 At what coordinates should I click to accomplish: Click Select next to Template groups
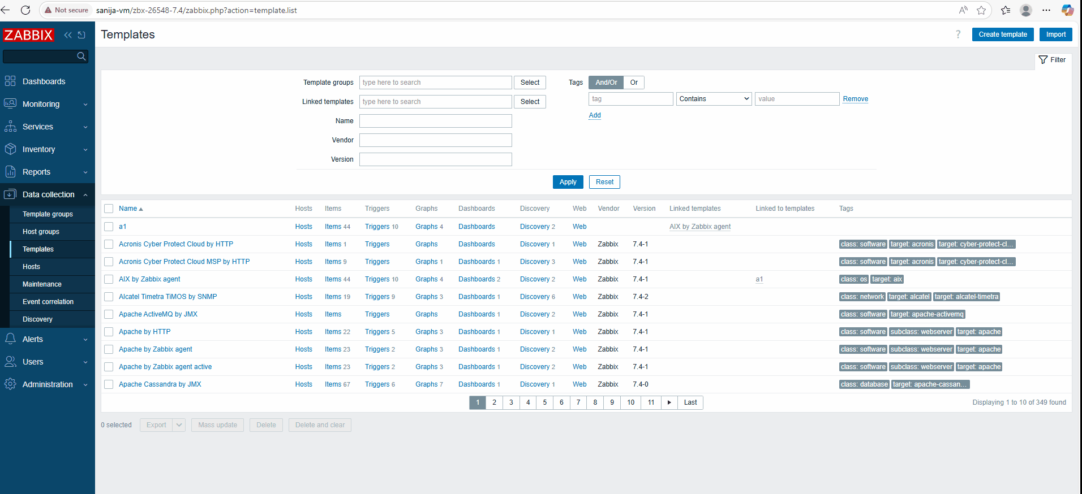pyautogui.click(x=530, y=83)
